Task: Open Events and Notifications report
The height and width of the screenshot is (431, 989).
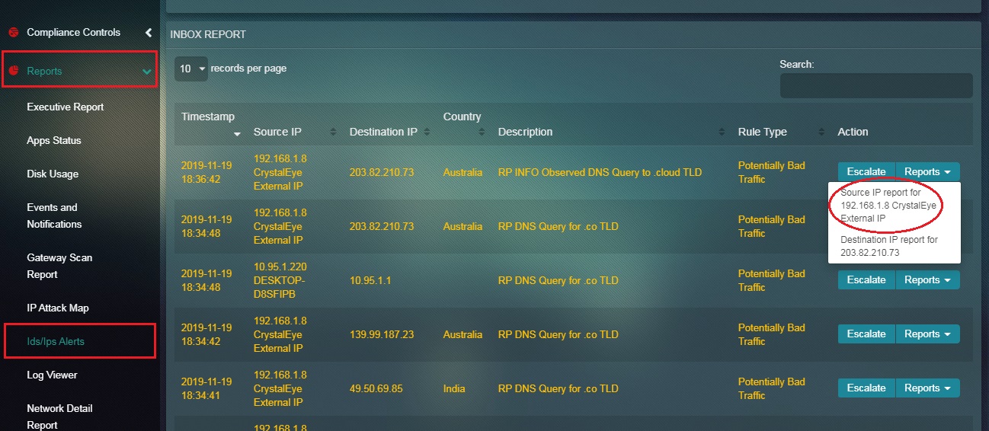Action: 54,215
